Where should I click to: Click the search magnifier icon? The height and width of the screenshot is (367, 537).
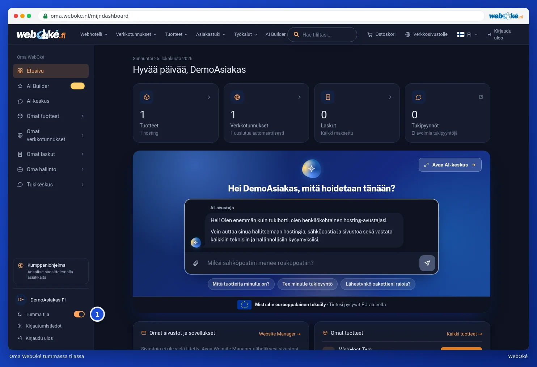click(296, 34)
